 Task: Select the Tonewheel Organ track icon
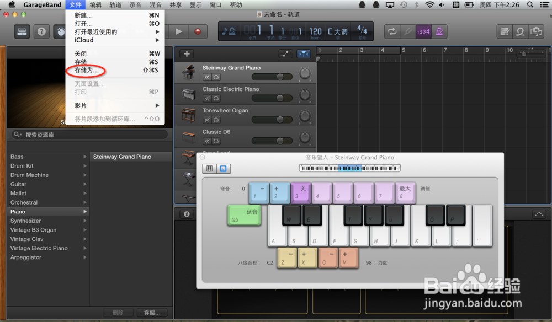click(x=189, y=115)
